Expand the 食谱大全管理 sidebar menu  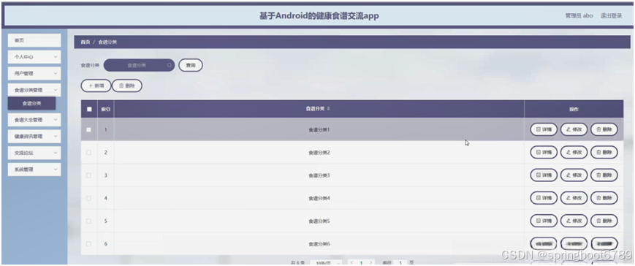(x=34, y=120)
